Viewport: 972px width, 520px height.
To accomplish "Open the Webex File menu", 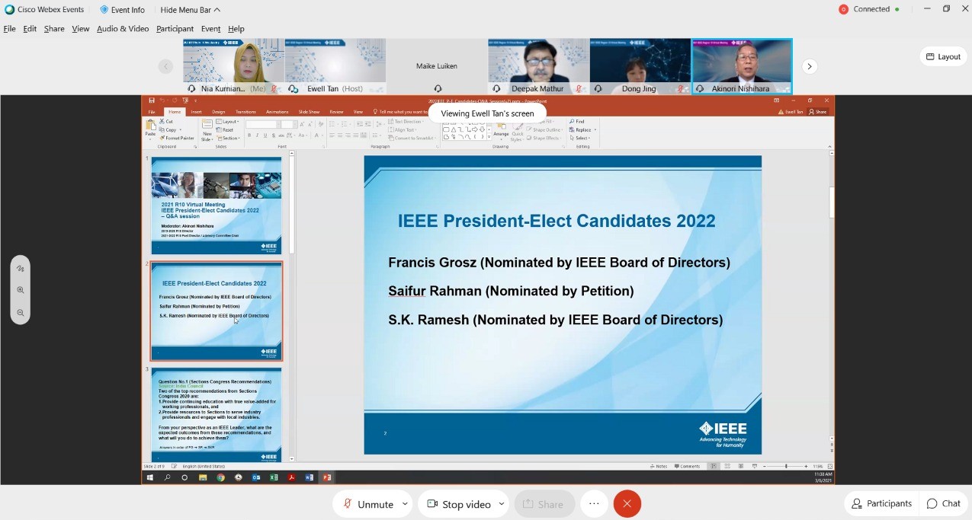I will coord(9,29).
